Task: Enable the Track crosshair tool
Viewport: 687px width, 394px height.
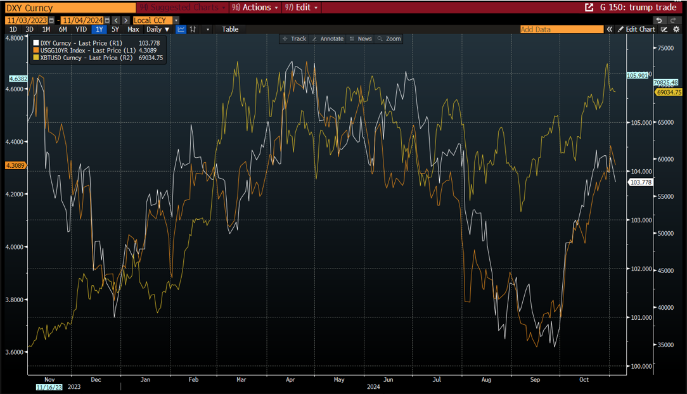Action: 293,39
